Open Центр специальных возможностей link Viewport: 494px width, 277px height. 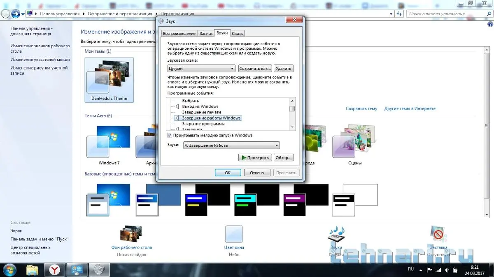point(30,250)
